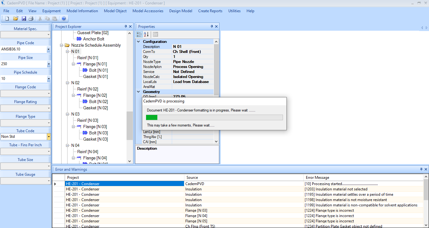Collapse the N 01 nozzle tree node
This screenshot has width=429, height=228.
[x=67, y=51]
